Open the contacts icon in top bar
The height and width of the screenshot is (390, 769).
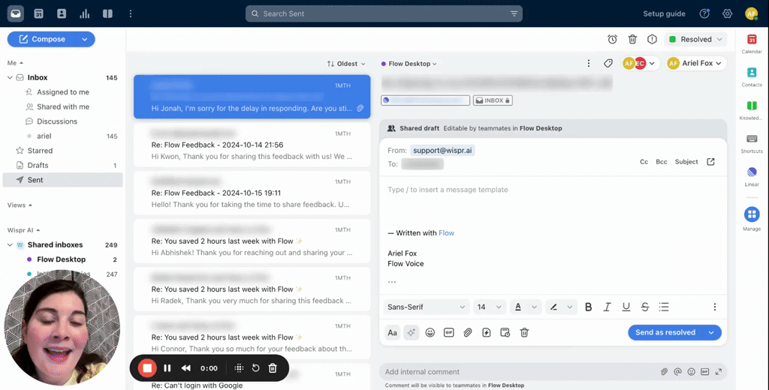tap(62, 13)
